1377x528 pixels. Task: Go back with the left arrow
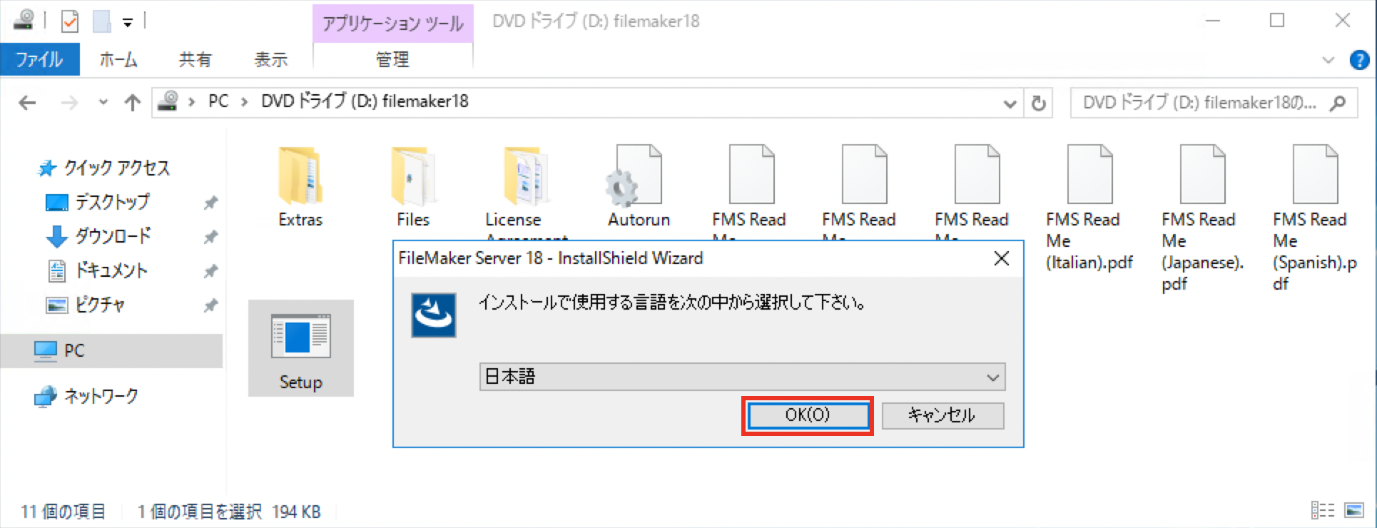[x=27, y=103]
